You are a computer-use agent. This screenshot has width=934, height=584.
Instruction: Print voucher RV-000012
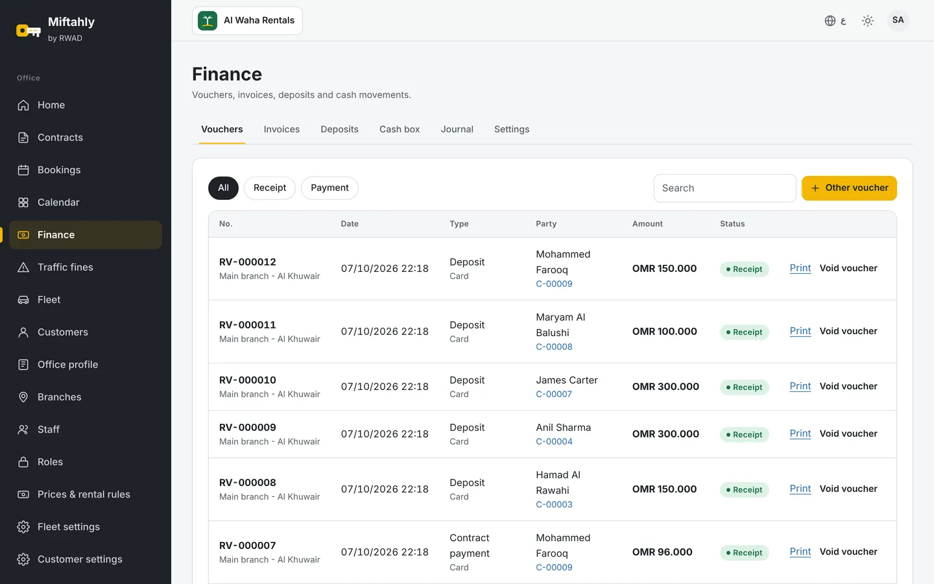click(800, 268)
